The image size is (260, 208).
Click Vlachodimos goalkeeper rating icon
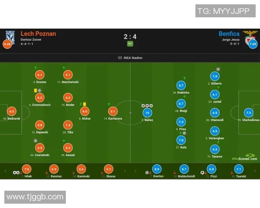[248, 113]
